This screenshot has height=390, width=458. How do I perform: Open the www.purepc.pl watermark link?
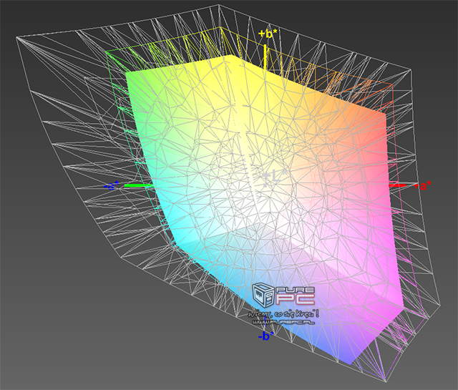[x=283, y=322]
